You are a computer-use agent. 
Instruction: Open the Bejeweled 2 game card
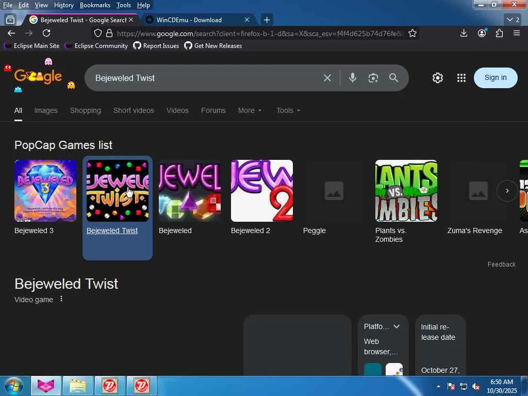click(x=261, y=197)
